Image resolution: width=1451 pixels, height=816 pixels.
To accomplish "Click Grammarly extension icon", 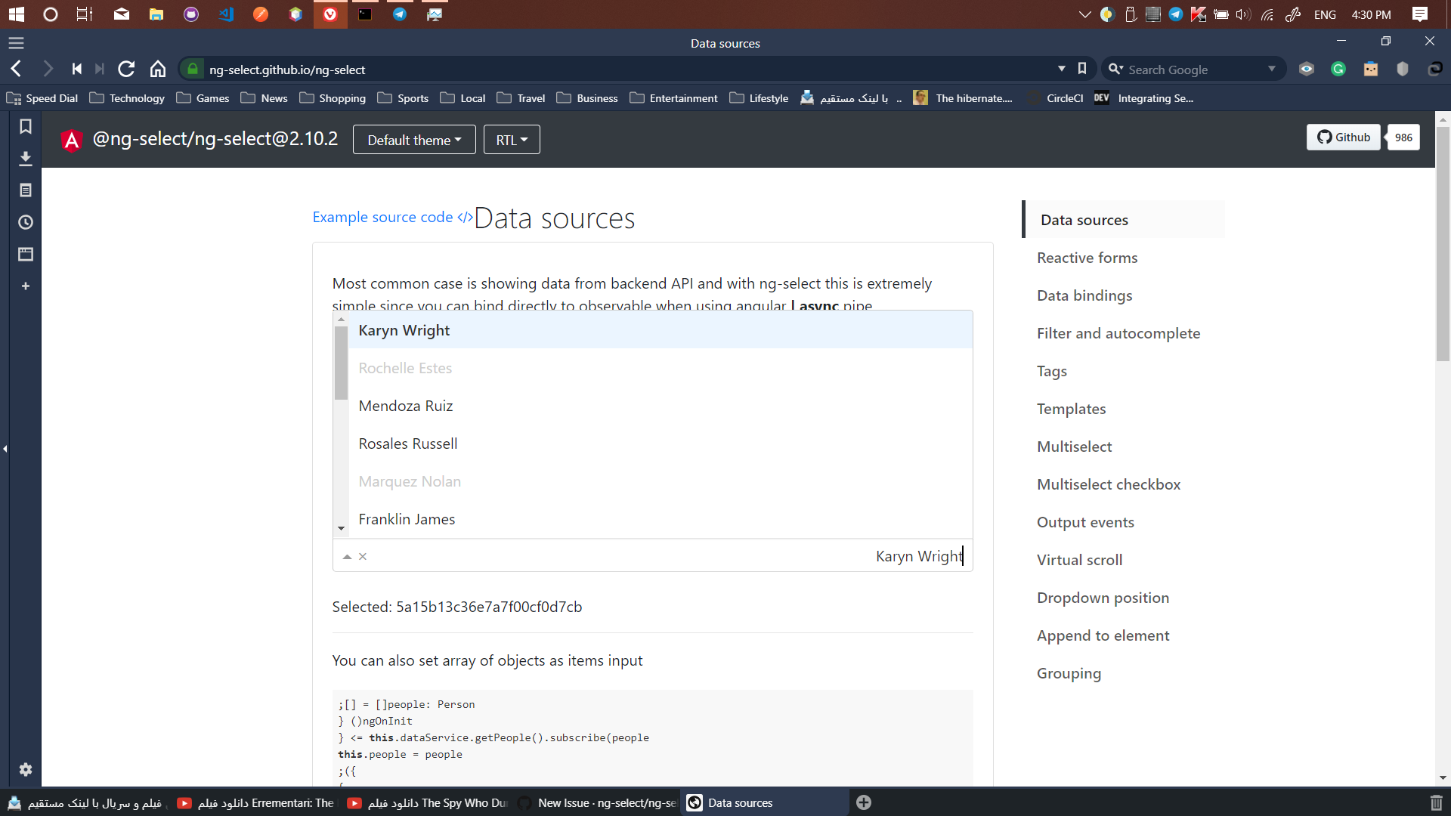I will pos(1338,69).
